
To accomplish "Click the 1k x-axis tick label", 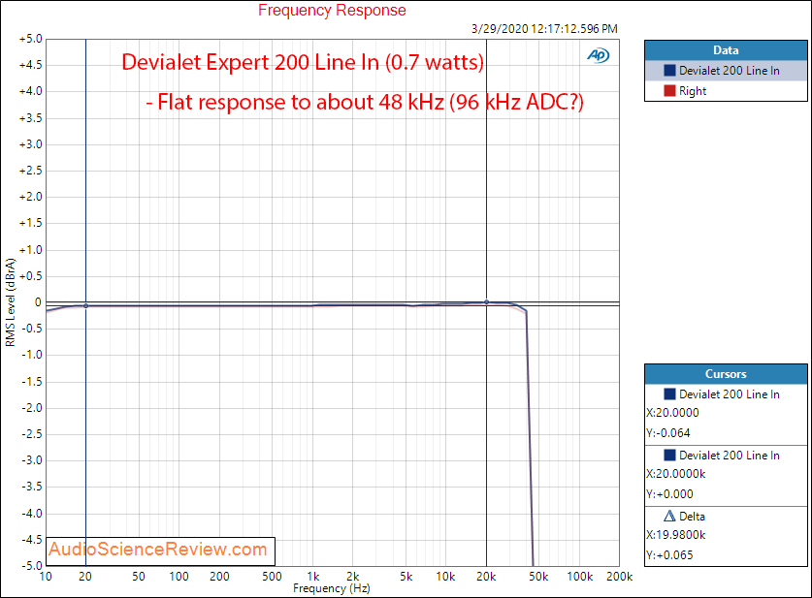I will (x=312, y=577).
